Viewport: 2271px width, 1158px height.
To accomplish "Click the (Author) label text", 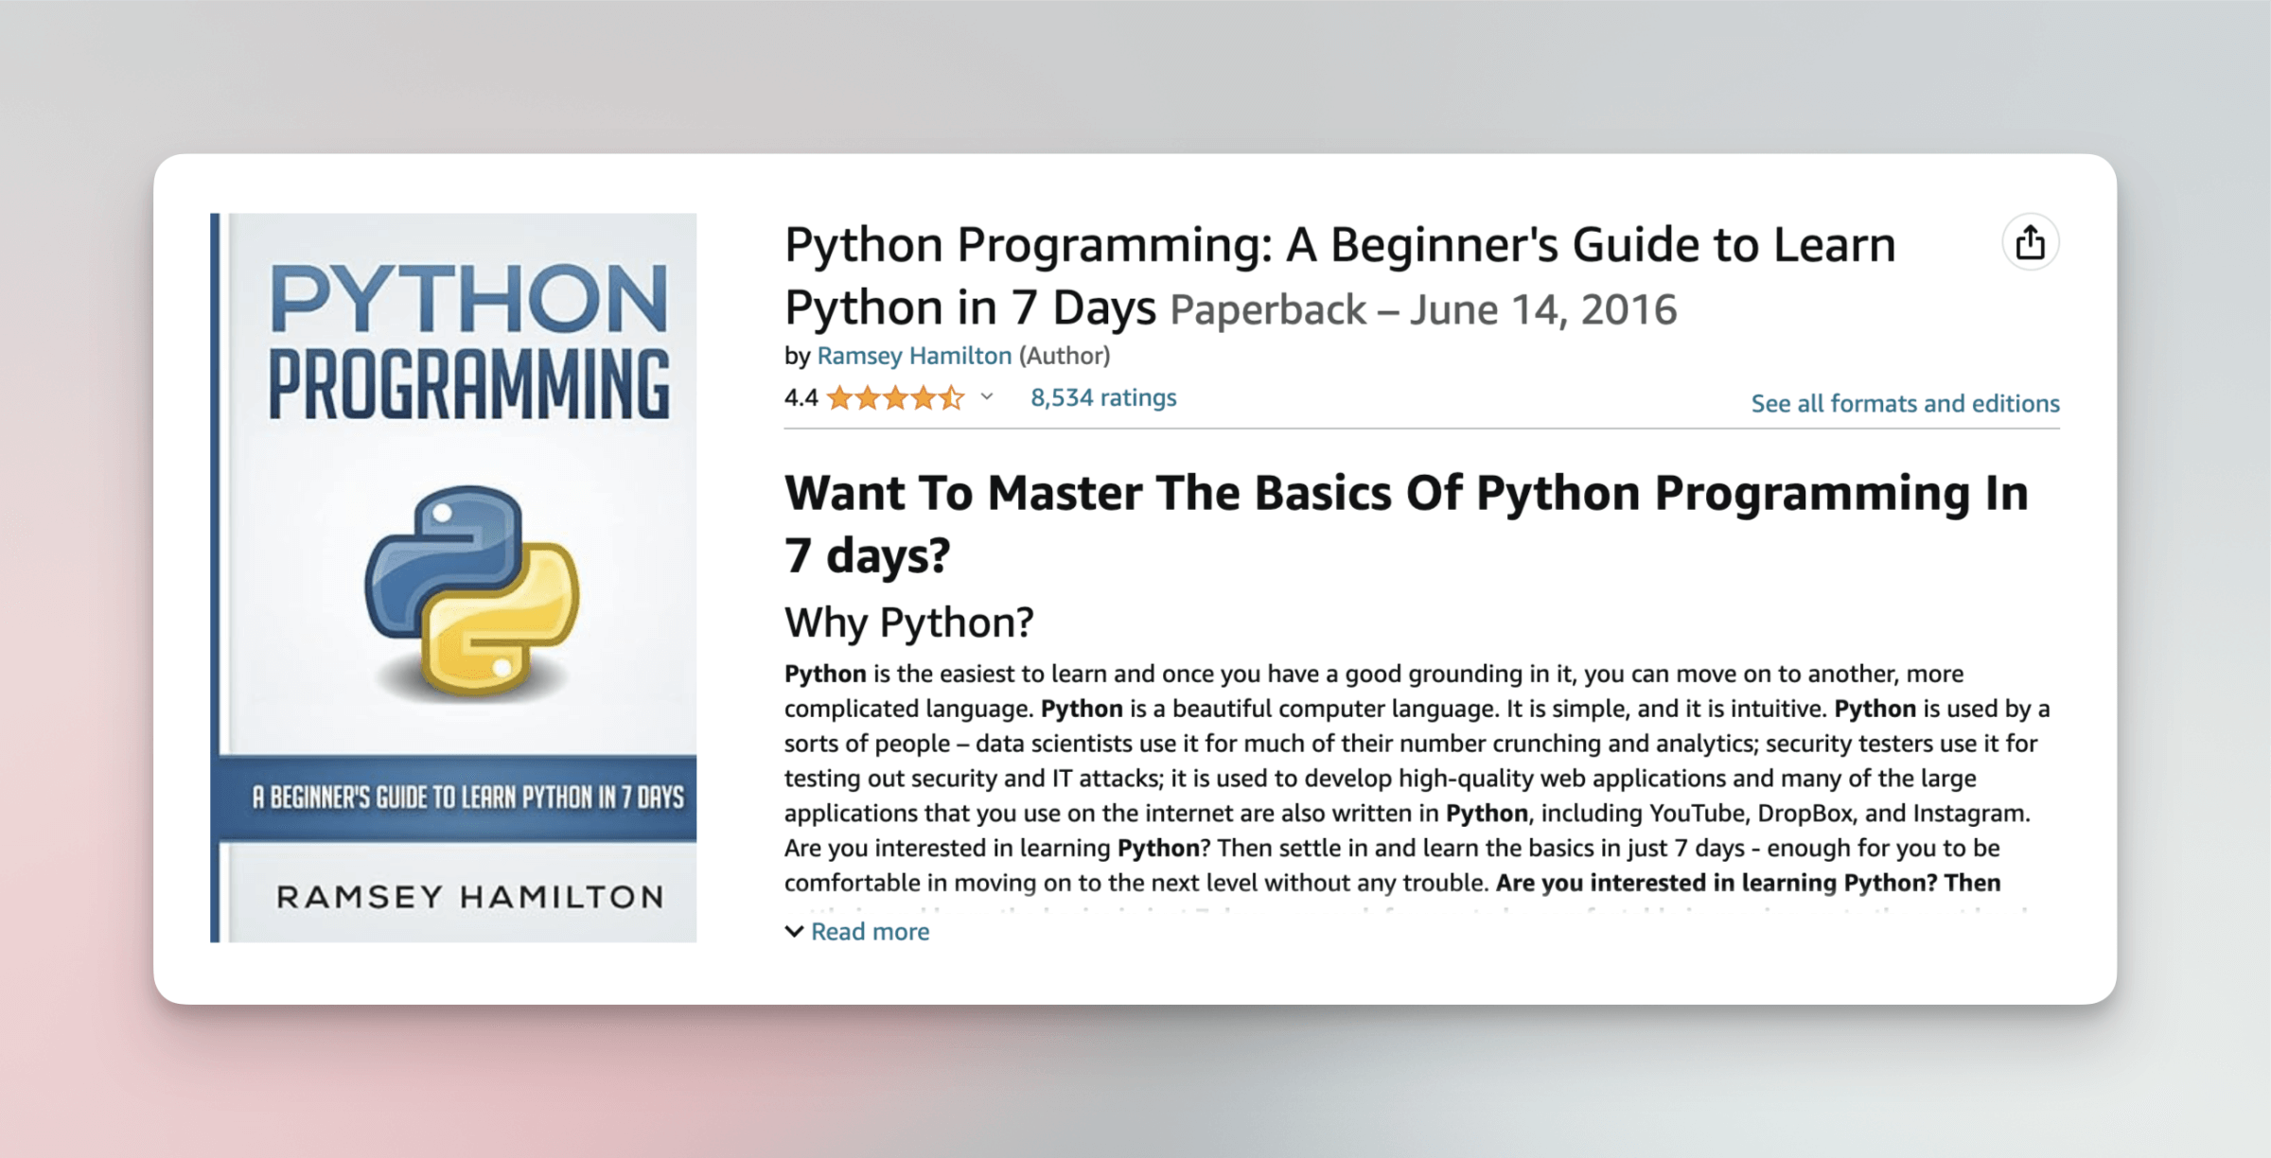I will pos(1064,356).
